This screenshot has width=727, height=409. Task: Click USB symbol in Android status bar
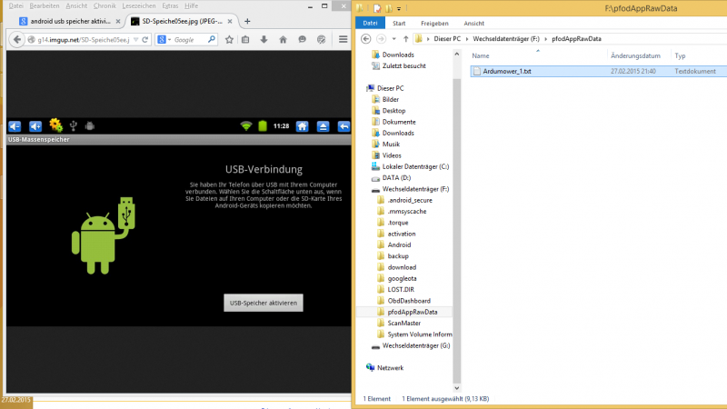coord(74,125)
